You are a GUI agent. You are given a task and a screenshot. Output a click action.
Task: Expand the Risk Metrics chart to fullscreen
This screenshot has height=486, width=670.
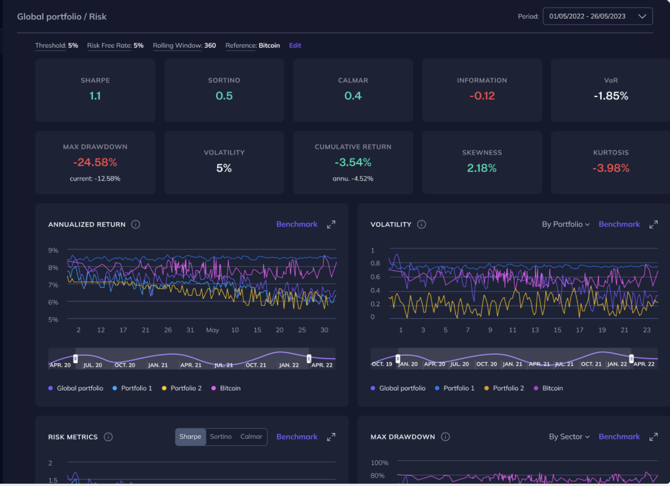[331, 437]
